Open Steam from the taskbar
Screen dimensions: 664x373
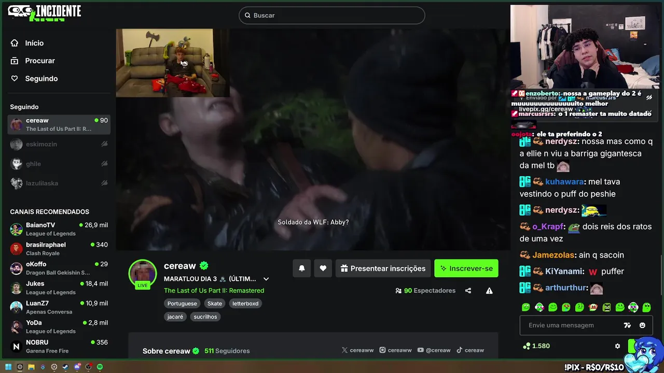click(65, 367)
